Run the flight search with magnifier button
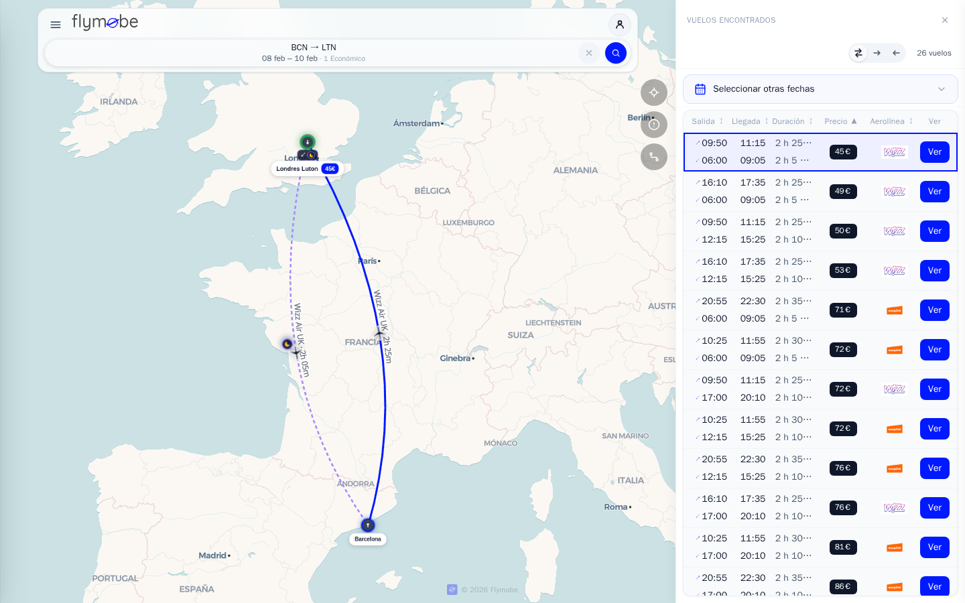The image size is (965, 603). [x=616, y=53]
